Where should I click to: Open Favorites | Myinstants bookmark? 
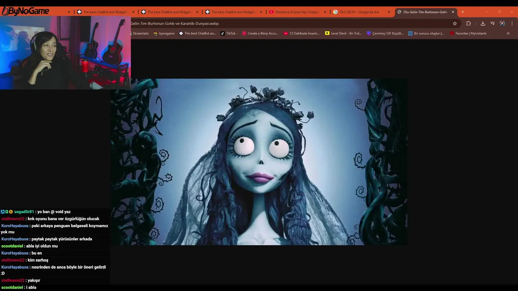[468, 33]
